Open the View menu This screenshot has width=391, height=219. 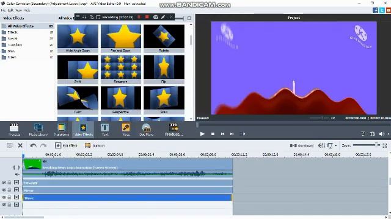[x=19, y=10]
